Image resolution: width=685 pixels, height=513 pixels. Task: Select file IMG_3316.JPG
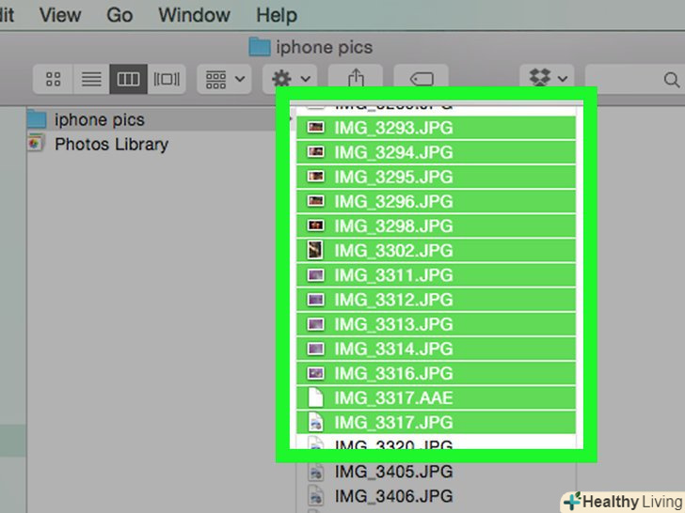pos(436,373)
